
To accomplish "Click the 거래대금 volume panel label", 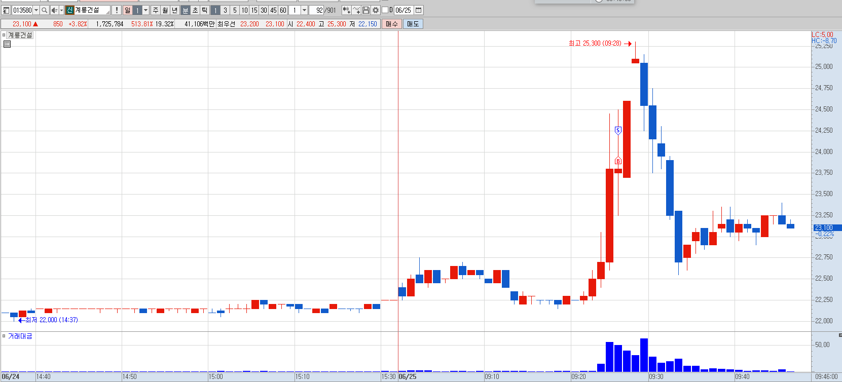I will pyautogui.click(x=20, y=336).
